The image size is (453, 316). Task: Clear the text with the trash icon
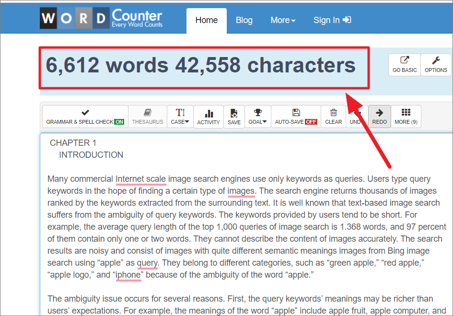(x=333, y=117)
